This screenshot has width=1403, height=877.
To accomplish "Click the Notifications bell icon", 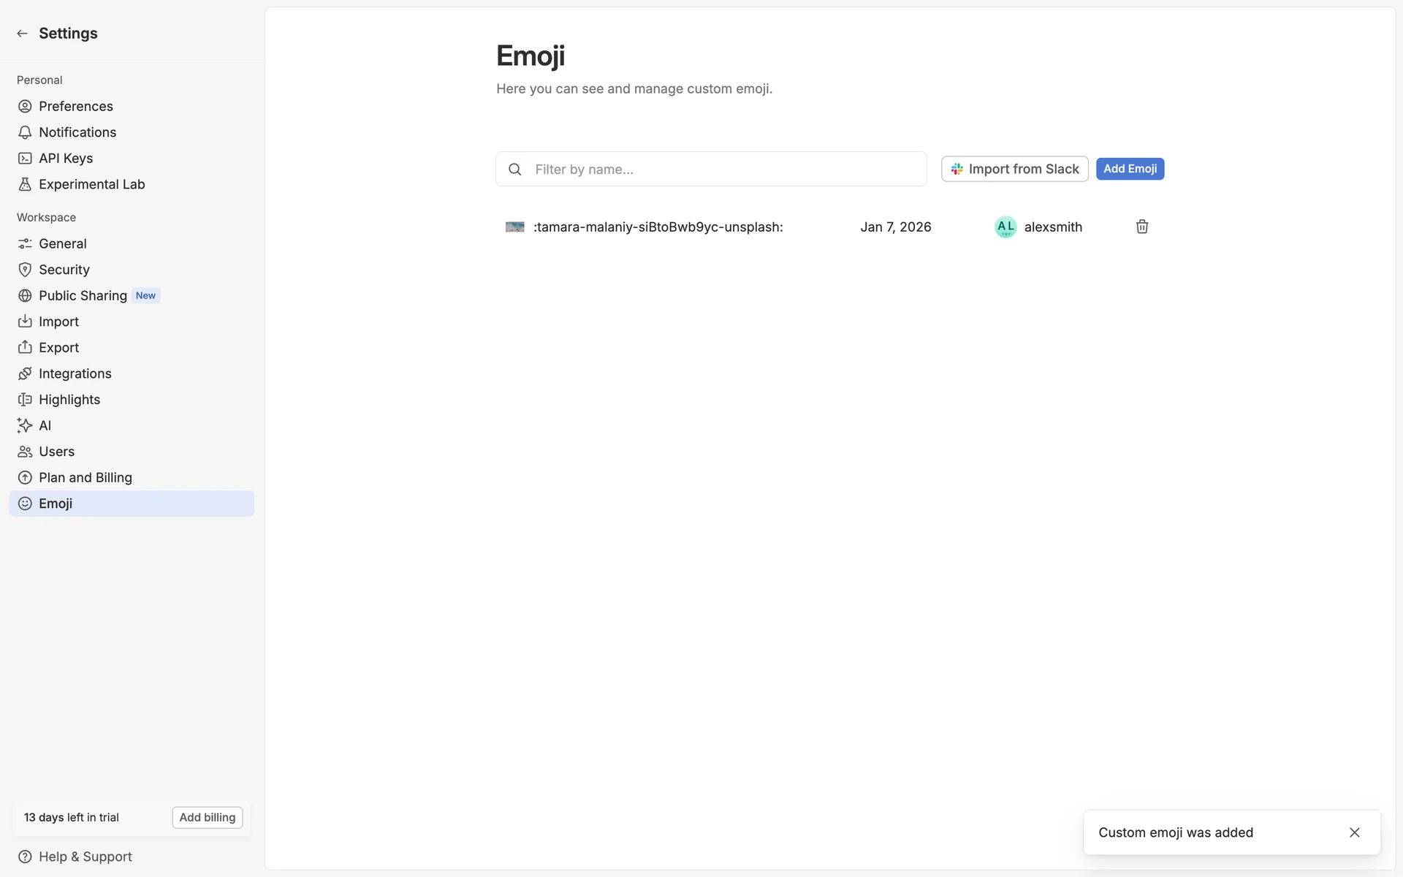I will coord(25,132).
